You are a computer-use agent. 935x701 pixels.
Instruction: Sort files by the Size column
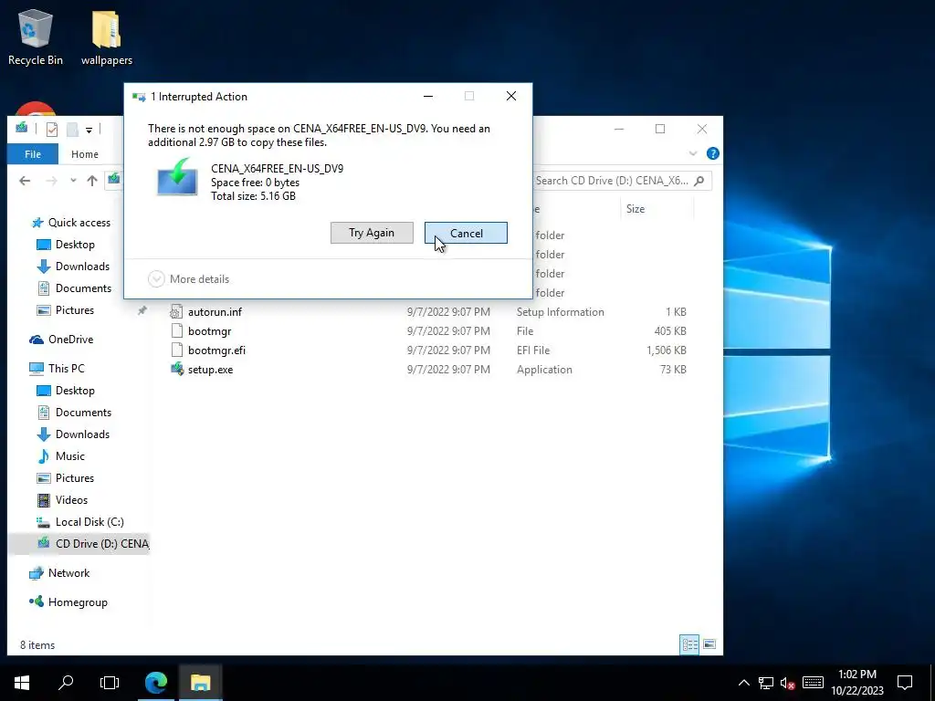click(x=636, y=209)
